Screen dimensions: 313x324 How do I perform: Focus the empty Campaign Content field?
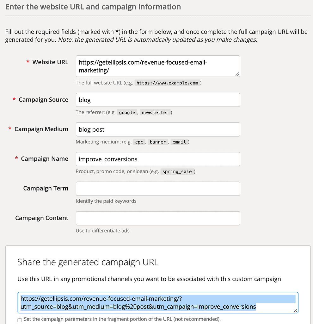(157, 218)
